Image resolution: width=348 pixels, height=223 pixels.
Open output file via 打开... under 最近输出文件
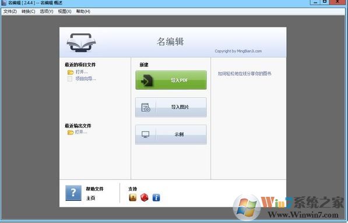(x=81, y=132)
